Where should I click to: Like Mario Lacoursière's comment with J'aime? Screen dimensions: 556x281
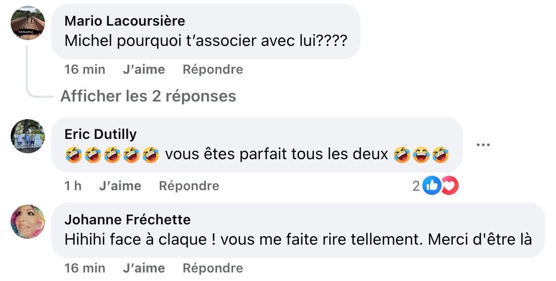(144, 69)
